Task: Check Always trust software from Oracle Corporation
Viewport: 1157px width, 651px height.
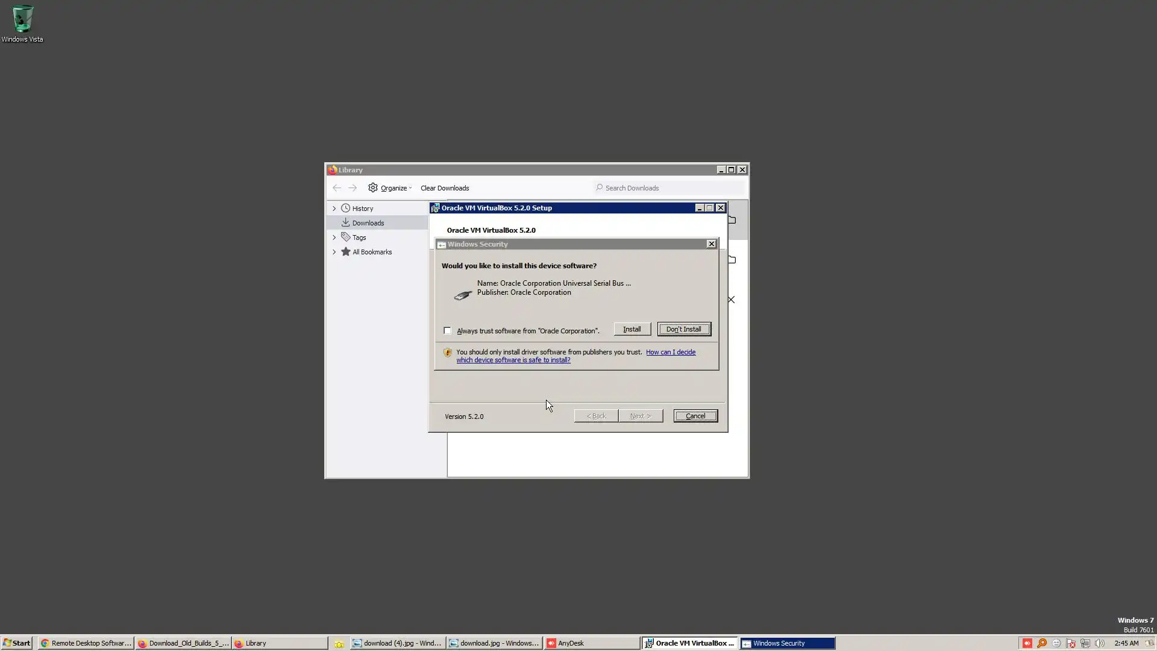Action: [448, 330]
